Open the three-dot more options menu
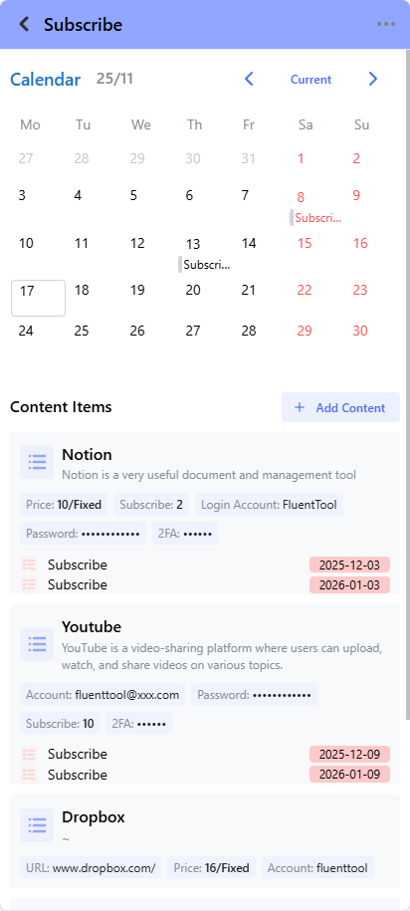 (385, 25)
